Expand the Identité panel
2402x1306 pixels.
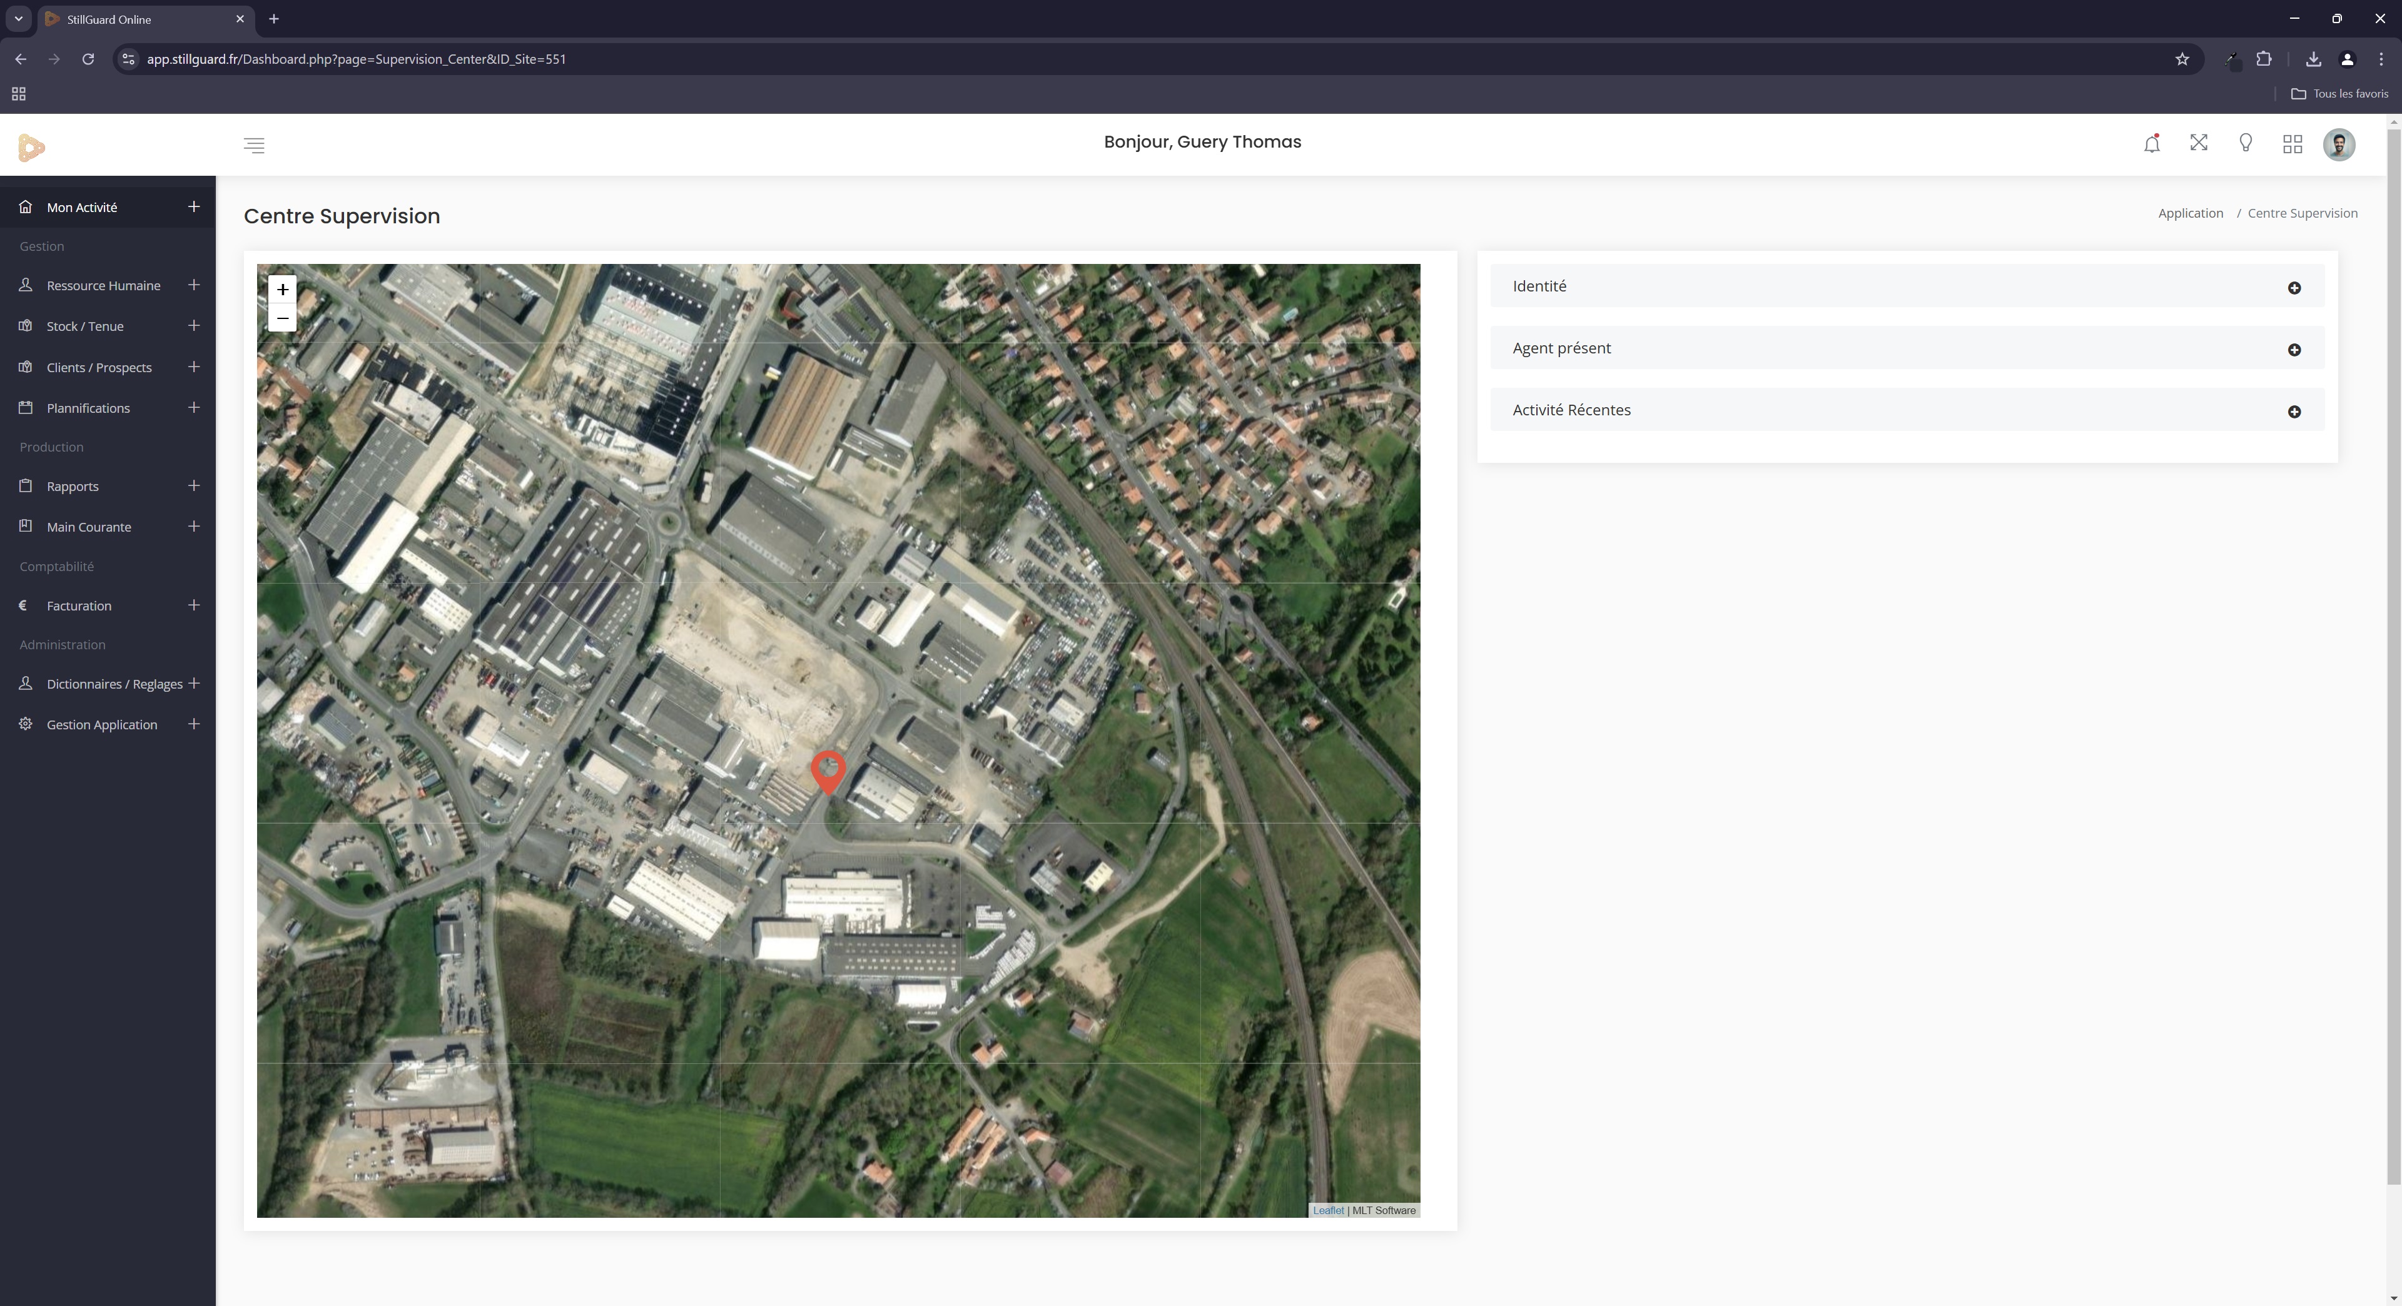coord(2294,288)
